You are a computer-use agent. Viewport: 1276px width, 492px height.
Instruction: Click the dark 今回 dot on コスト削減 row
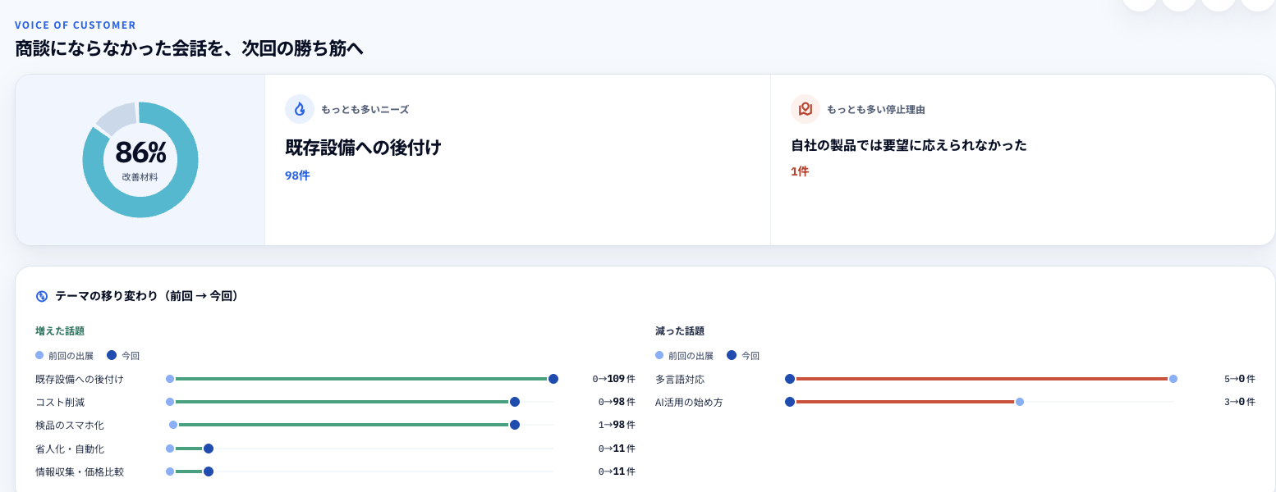[x=515, y=402]
